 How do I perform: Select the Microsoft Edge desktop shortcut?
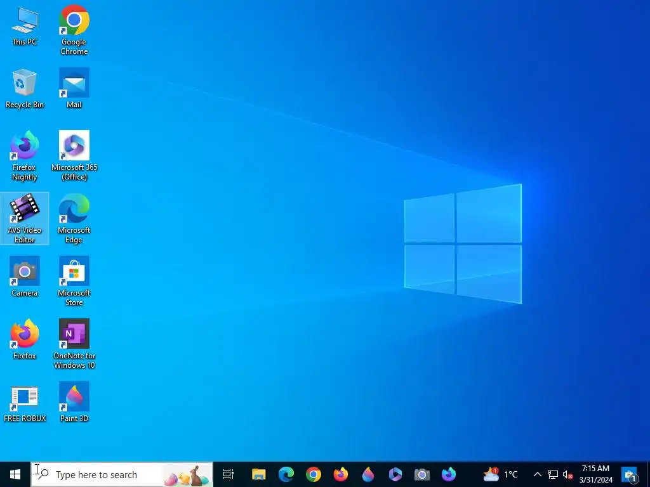point(74,219)
